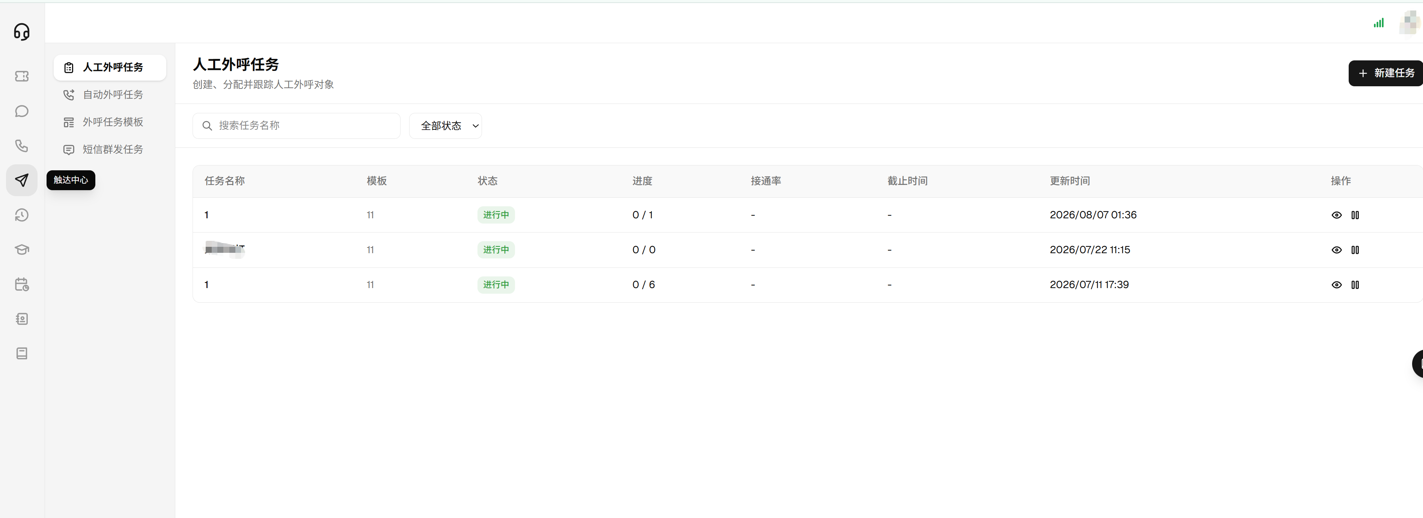Click the 更新时间 column header
Screen dimensions: 1423x518
[1070, 181]
